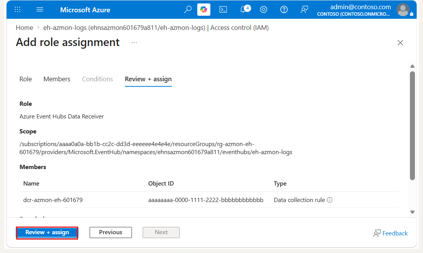
Task: Click the Type column header
Action: pyautogui.click(x=280, y=184)
